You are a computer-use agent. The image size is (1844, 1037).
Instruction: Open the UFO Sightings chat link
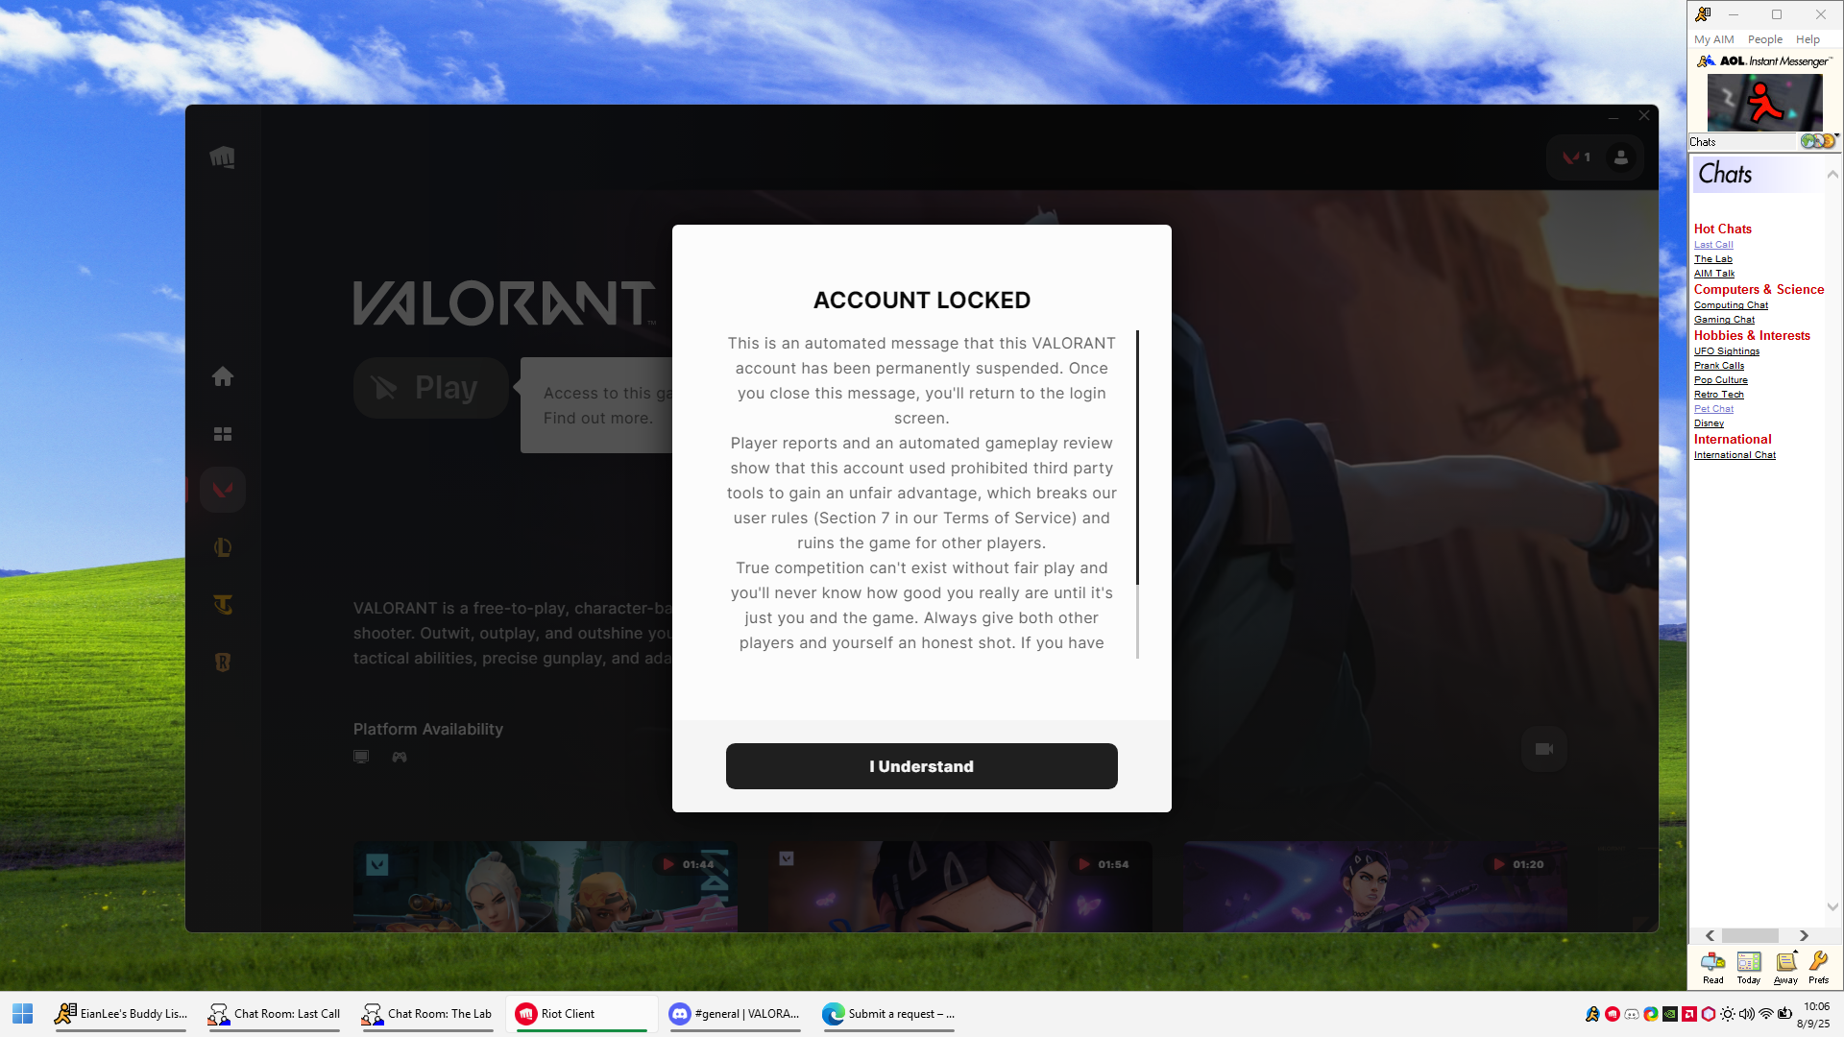(x=1726, y=351)
